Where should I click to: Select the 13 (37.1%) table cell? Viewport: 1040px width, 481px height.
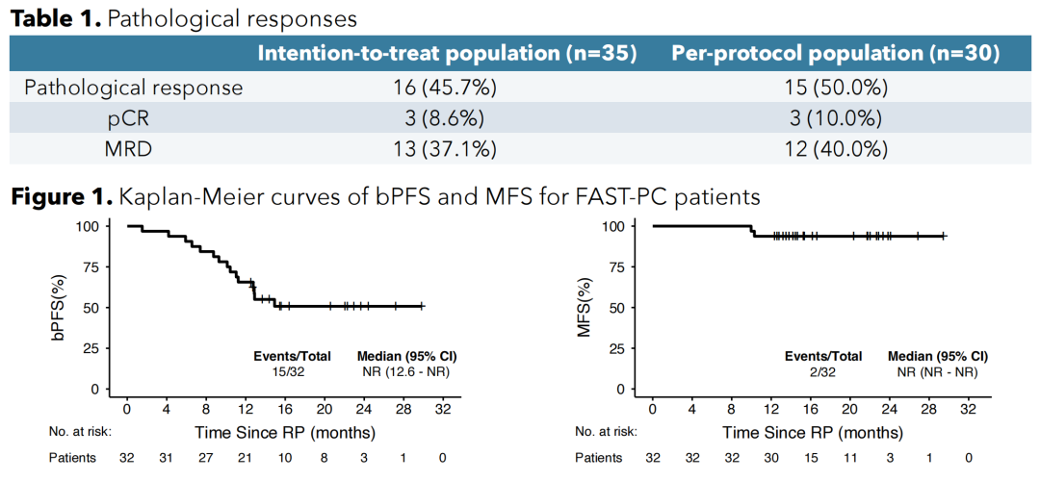coord(447,148)
